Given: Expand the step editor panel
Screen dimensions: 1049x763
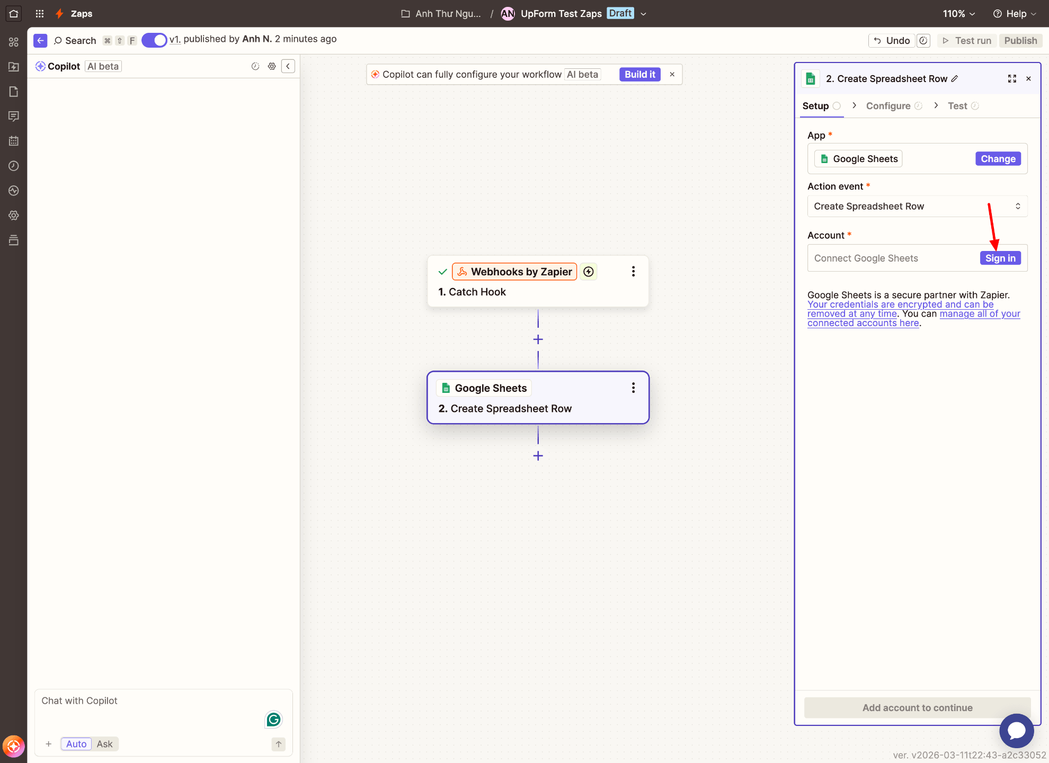Looking at the screenshot, I should point(1012,79).
